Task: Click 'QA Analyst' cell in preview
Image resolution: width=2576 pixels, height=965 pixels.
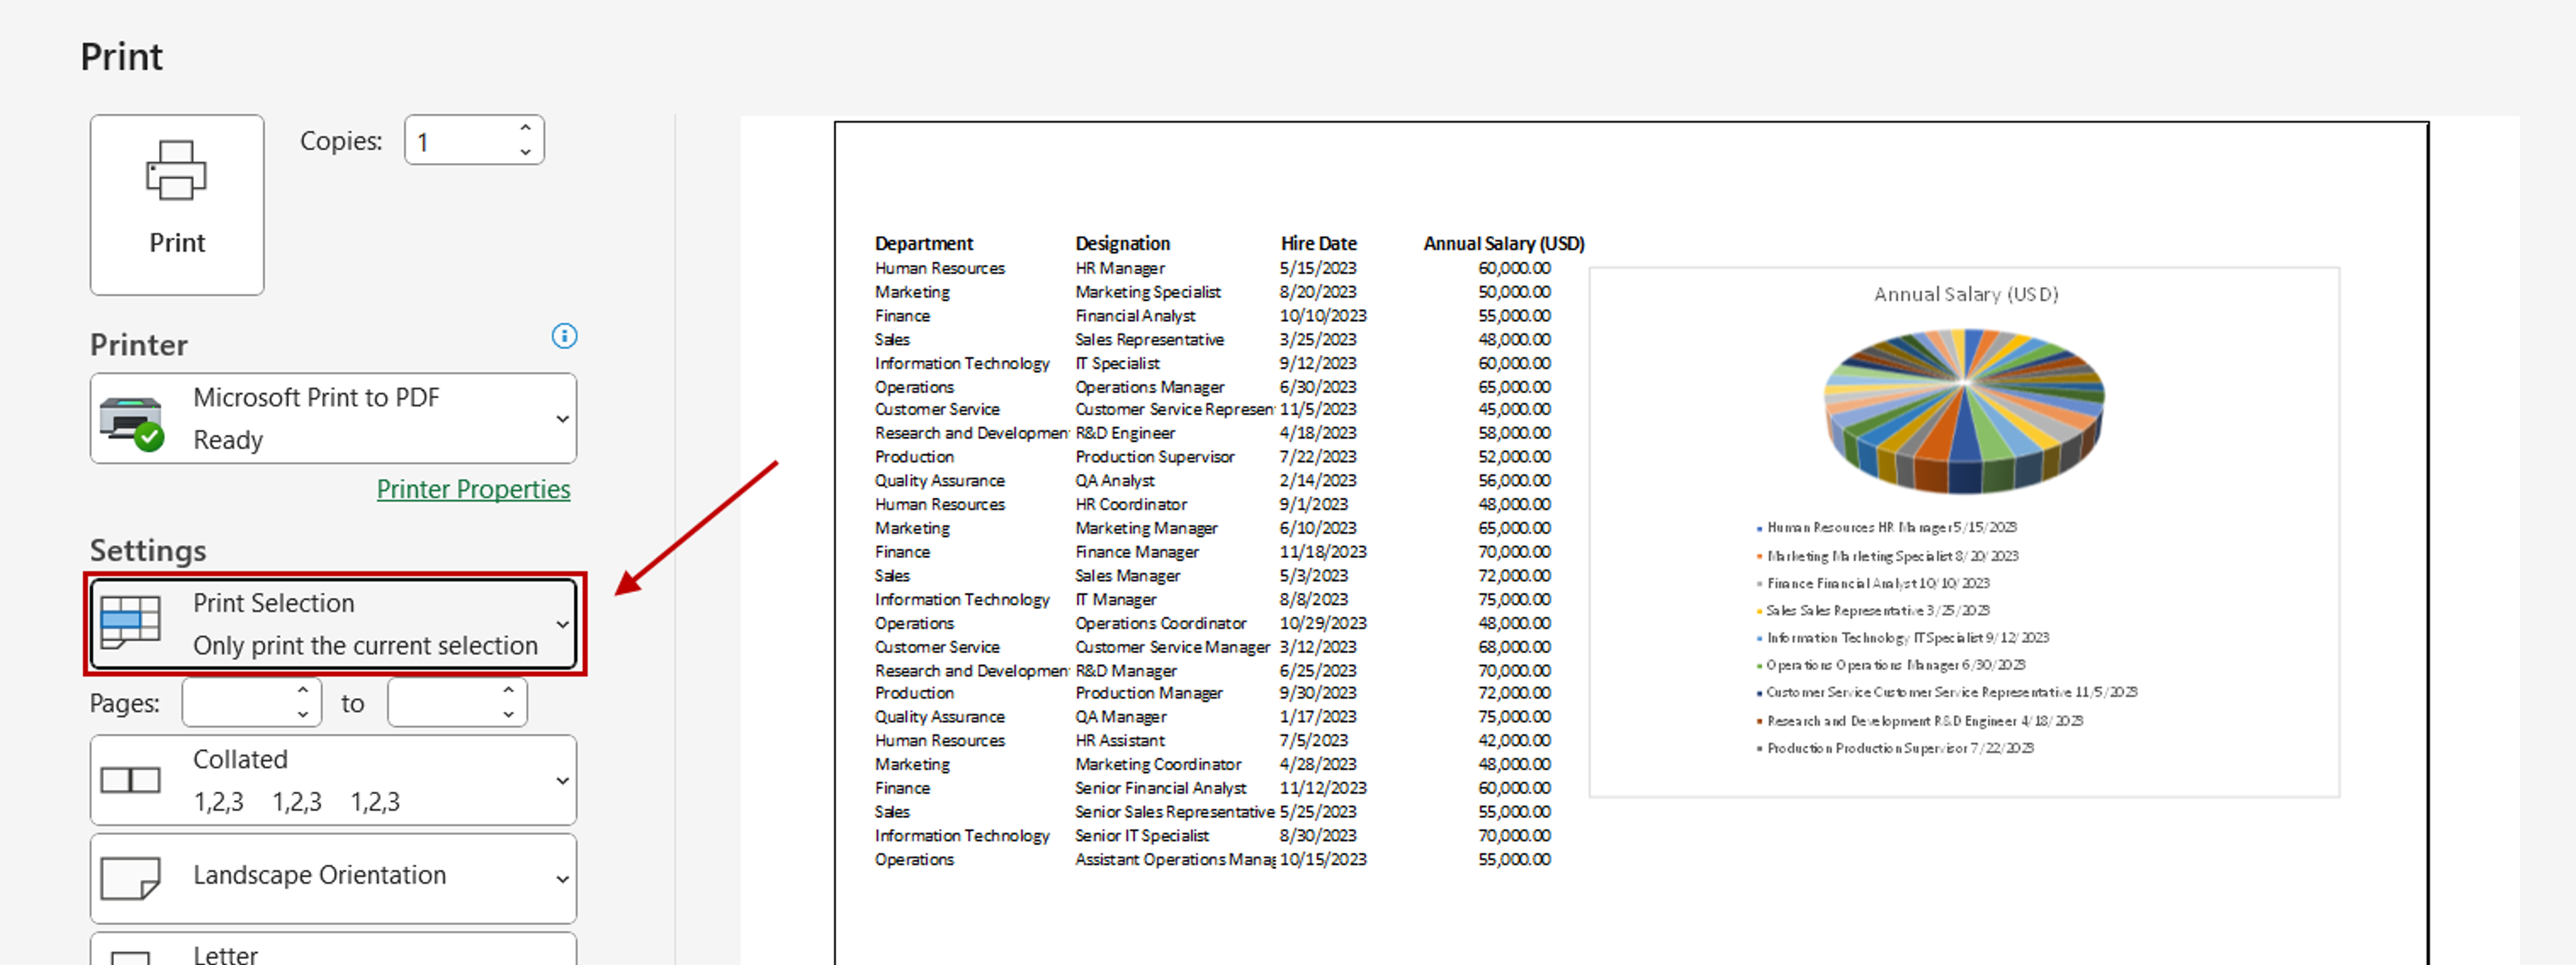Action: [x=1115, y=481]
